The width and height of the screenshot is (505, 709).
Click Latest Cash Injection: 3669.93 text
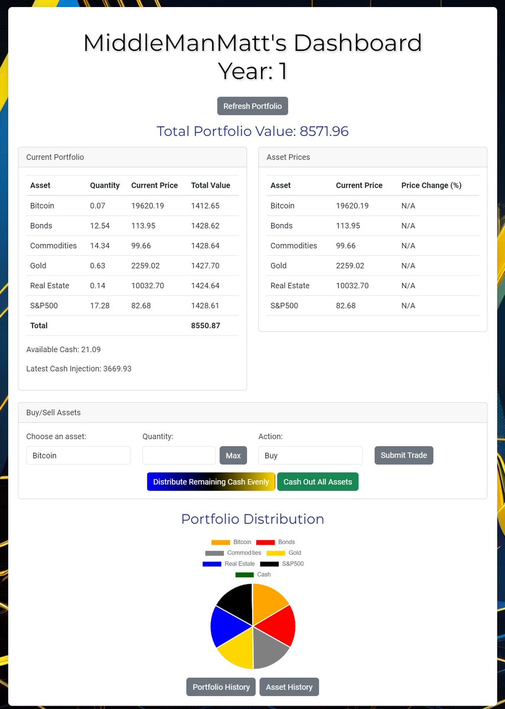pos(79,369)
